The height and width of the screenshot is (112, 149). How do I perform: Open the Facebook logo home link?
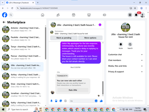(4, 15)
